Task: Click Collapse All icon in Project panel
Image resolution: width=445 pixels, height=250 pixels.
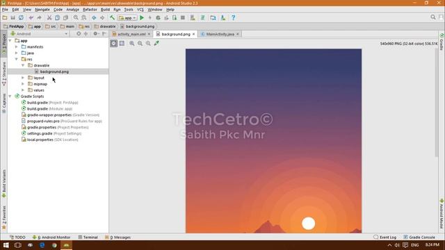Action: click(86, 34)
